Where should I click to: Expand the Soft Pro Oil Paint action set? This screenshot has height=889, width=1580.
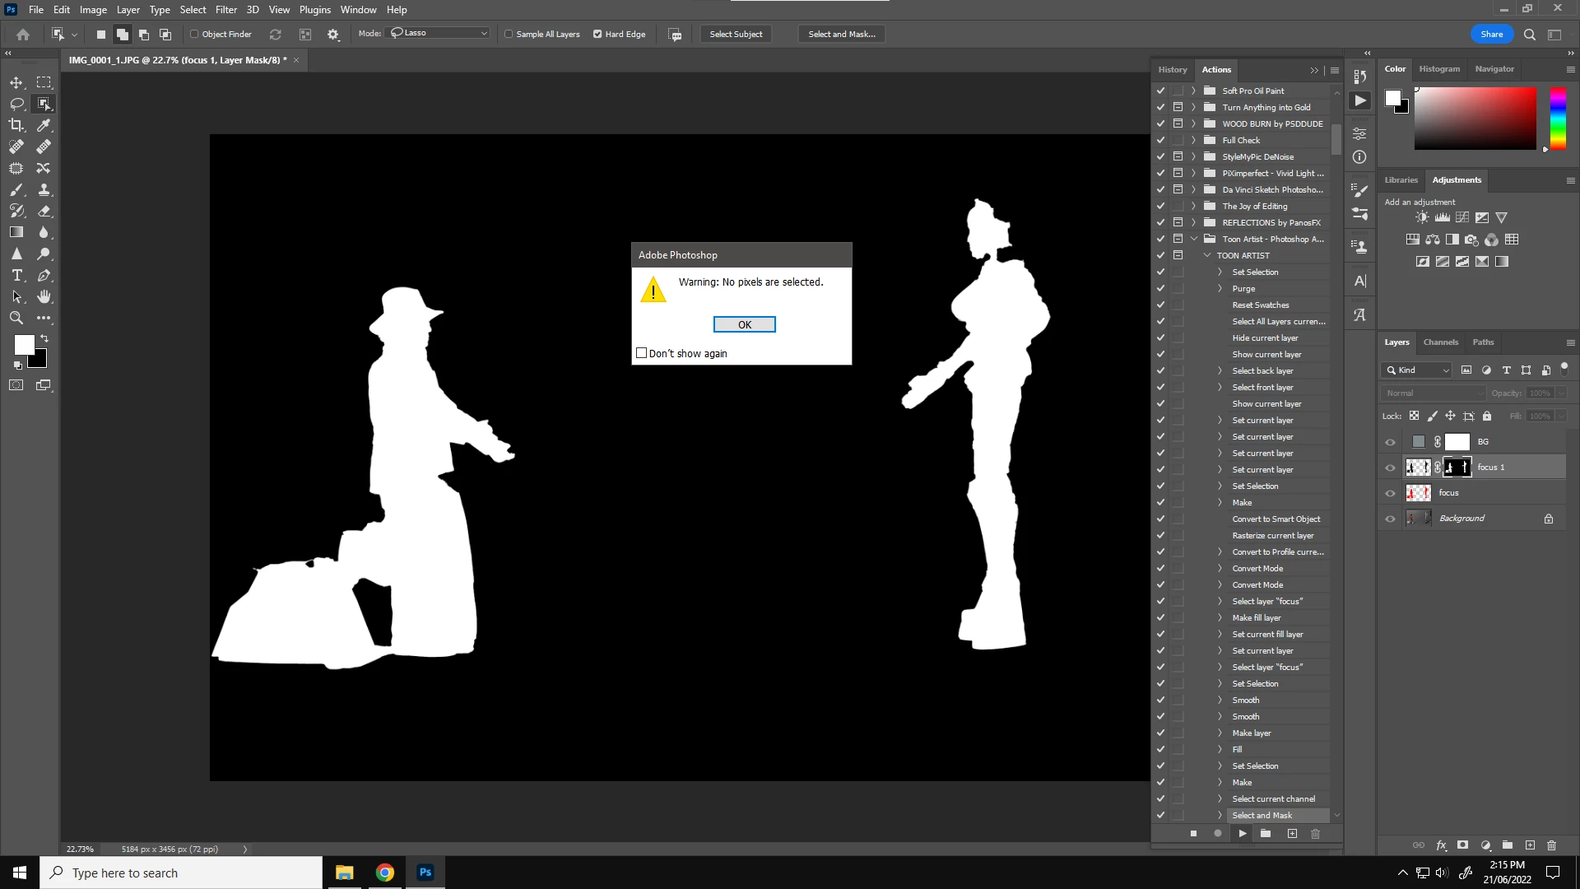coord(1193,91)
